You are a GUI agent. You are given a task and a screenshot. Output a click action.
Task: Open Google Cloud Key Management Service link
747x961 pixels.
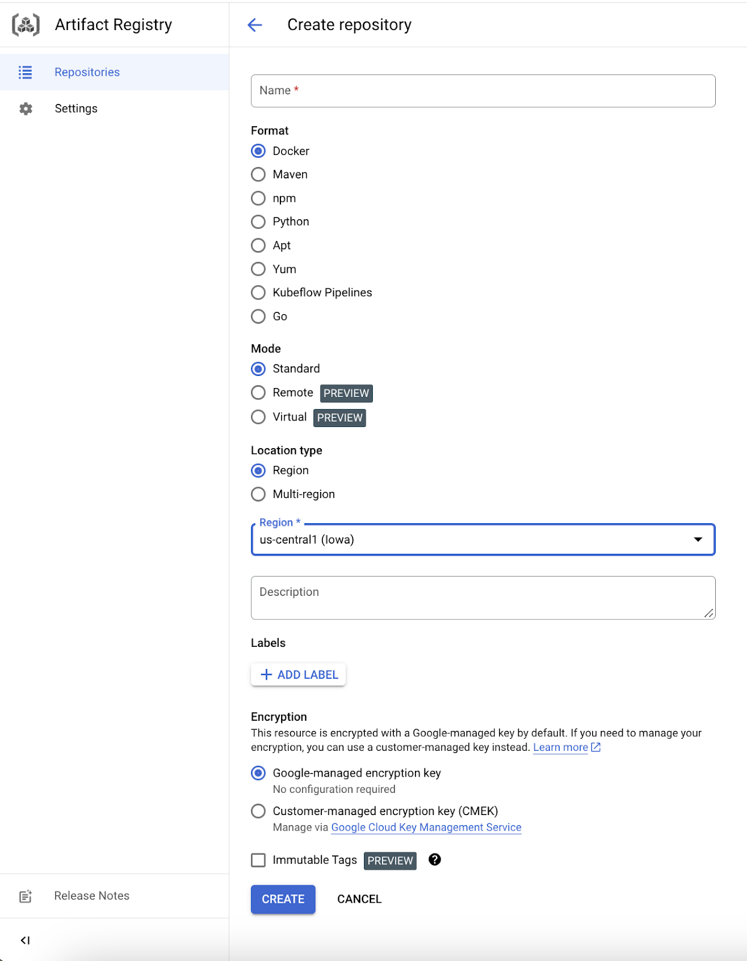[426, 827]
